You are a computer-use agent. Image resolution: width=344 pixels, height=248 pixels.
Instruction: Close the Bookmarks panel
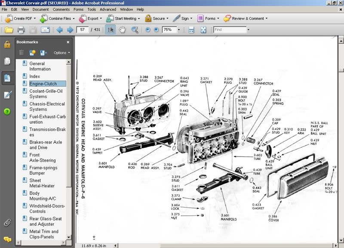pyautogui.click(x=68, y=42)
